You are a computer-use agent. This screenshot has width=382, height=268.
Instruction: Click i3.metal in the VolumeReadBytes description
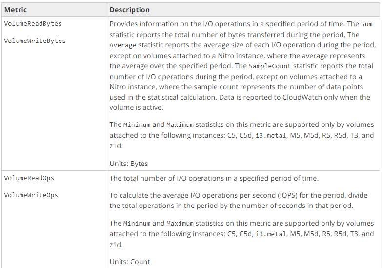[271, 136]
